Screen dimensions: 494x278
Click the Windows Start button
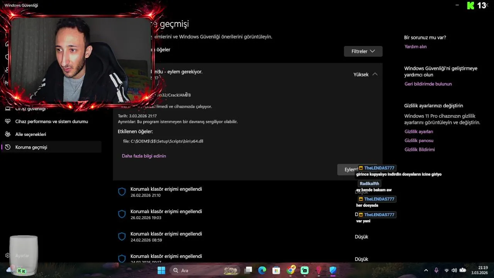(161, 270)
